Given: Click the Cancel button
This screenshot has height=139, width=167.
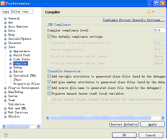Looking at the screenshot, I should click(x=151, y=135).
